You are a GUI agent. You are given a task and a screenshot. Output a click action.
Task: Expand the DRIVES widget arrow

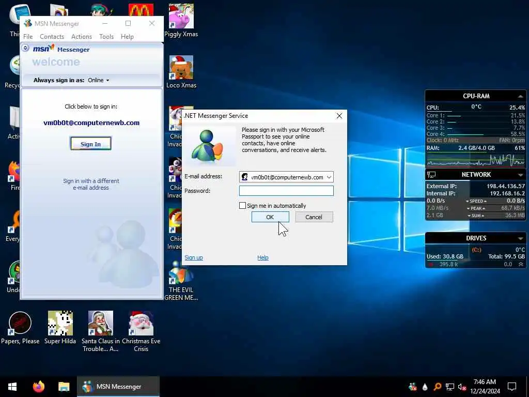[x=520, y=238]
